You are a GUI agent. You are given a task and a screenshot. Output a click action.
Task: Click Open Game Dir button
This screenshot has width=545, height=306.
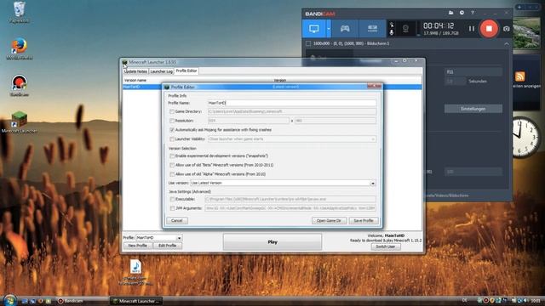click(x=329, y=221)
